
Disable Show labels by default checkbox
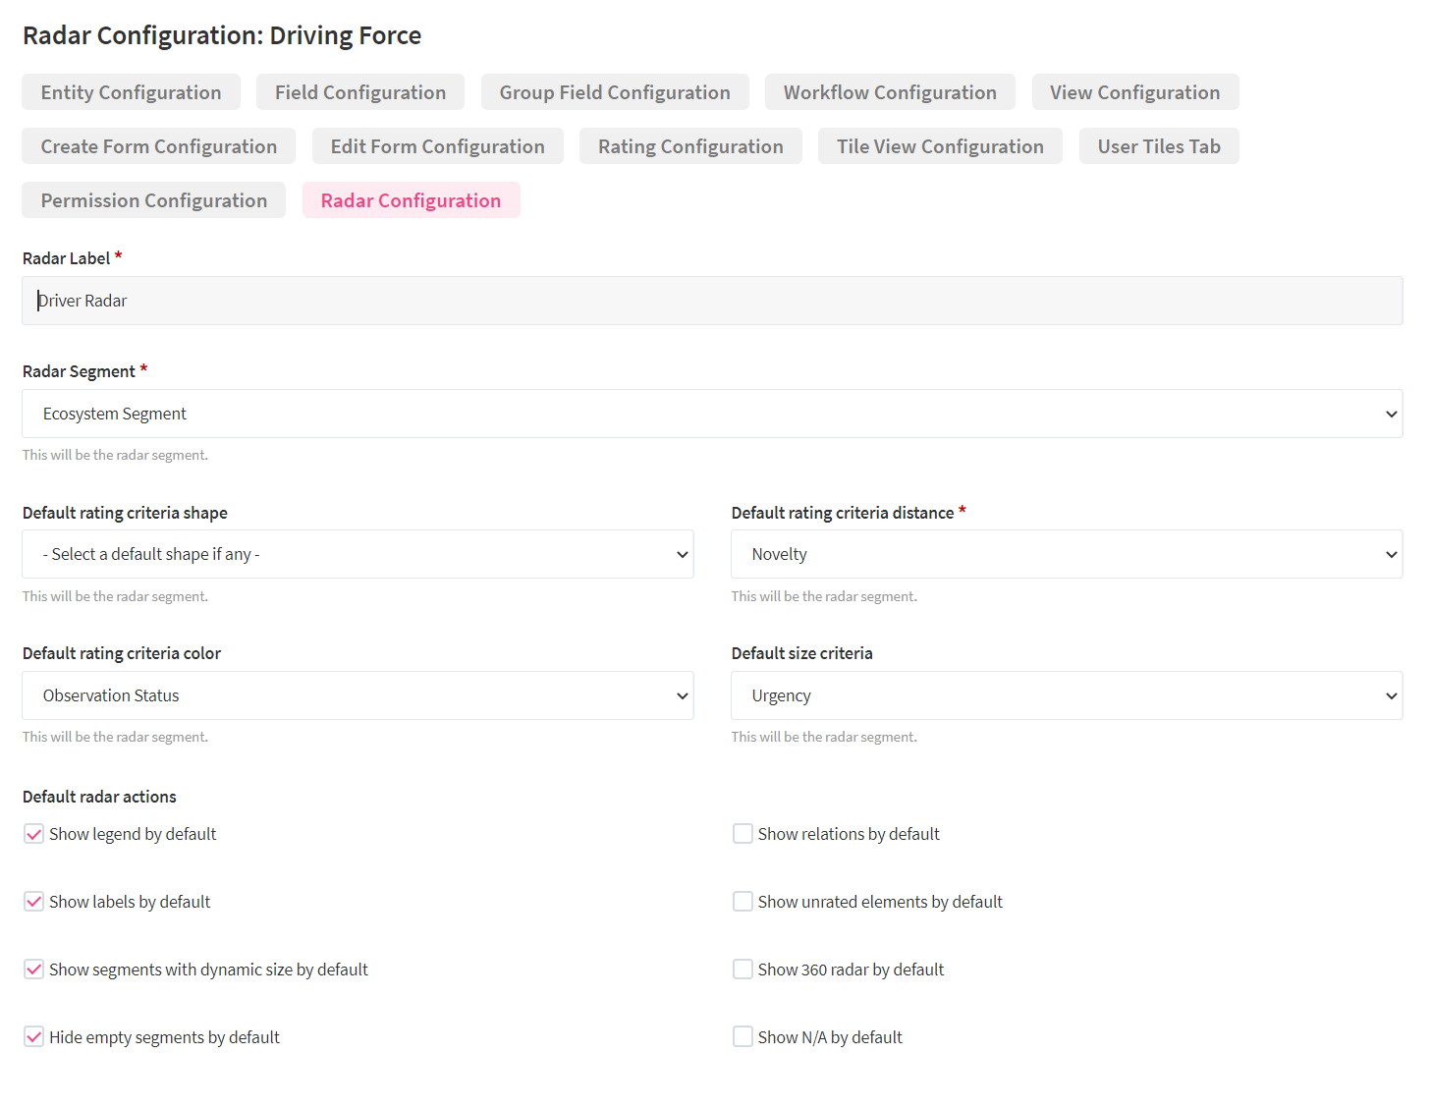click(34, 902)
